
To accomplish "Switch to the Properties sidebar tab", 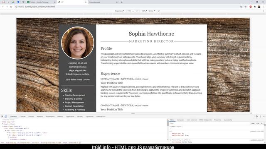I will (217, 120).
